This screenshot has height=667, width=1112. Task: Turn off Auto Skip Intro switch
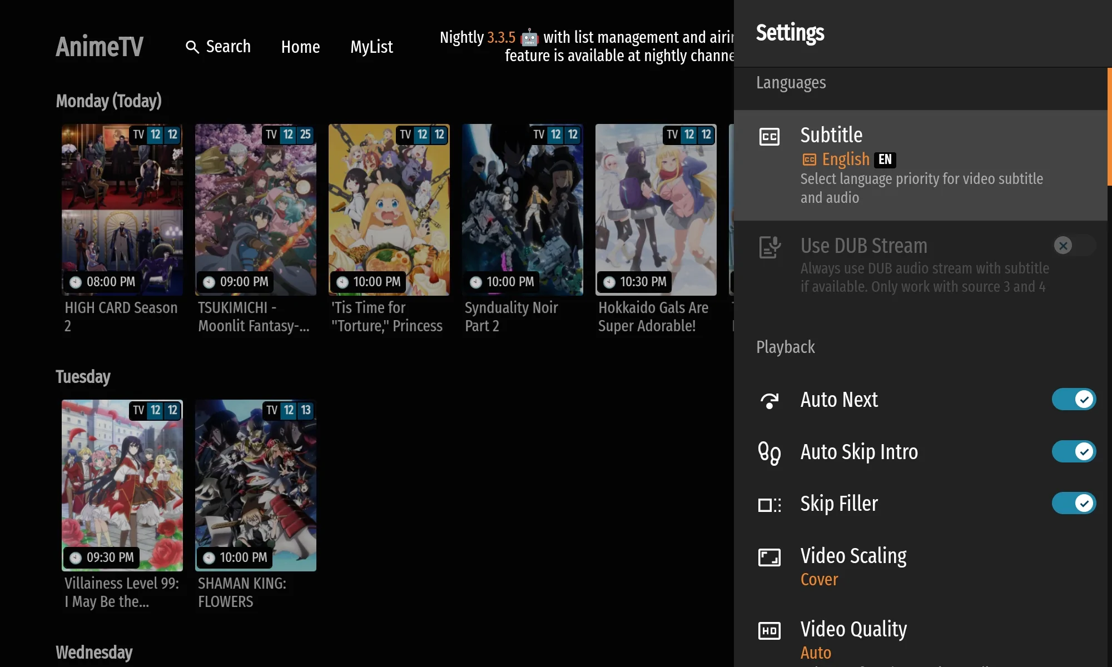point(1074,451)
